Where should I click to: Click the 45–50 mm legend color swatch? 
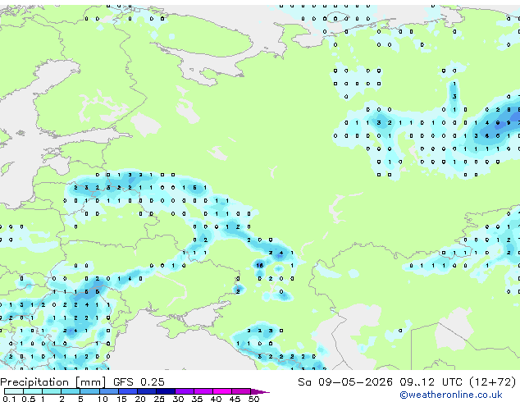[241, 391]
